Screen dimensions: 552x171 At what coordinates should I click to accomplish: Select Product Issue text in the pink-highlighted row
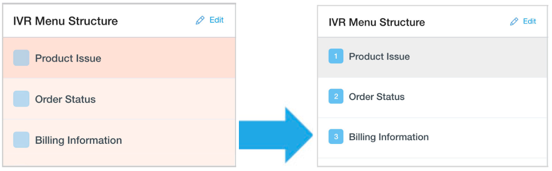click(68, 58)
